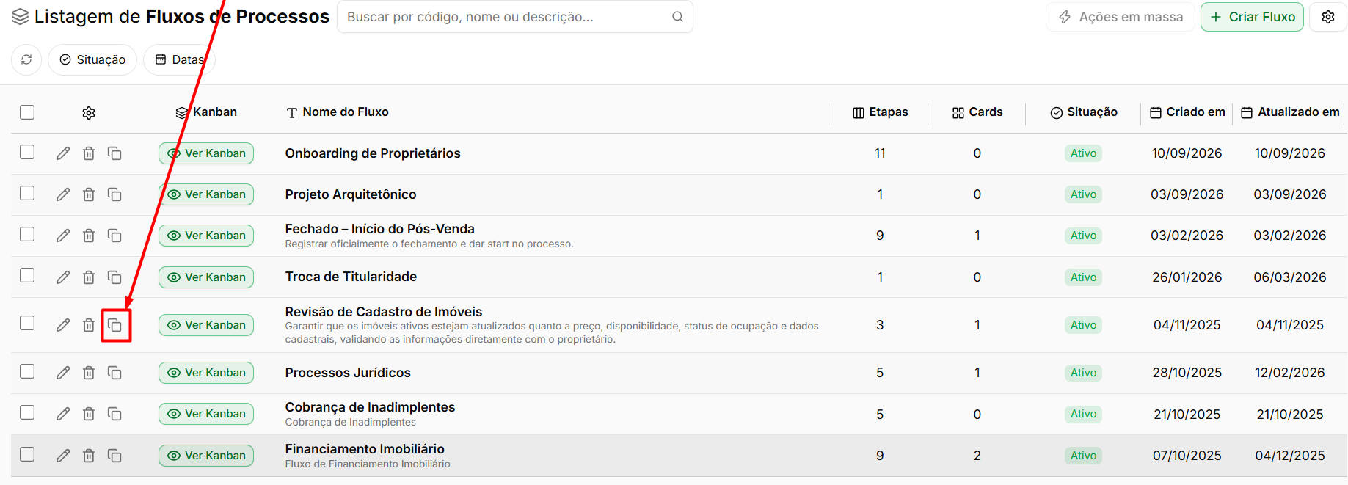
Task: Tick the Cobrança de Inadimplentes row checkbox
Action: [x=27, y=412]
